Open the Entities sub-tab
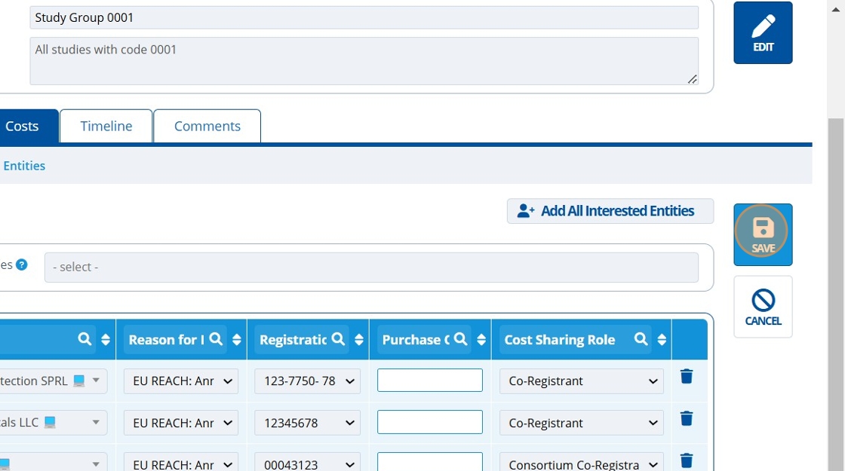The width and height of the screenshot is (845, 471). point(24,166)
